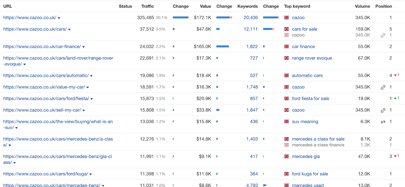Screen dimensions: 405x187
Task: Click chain icon in the cars/ URL row
Action: pos(383,35)
